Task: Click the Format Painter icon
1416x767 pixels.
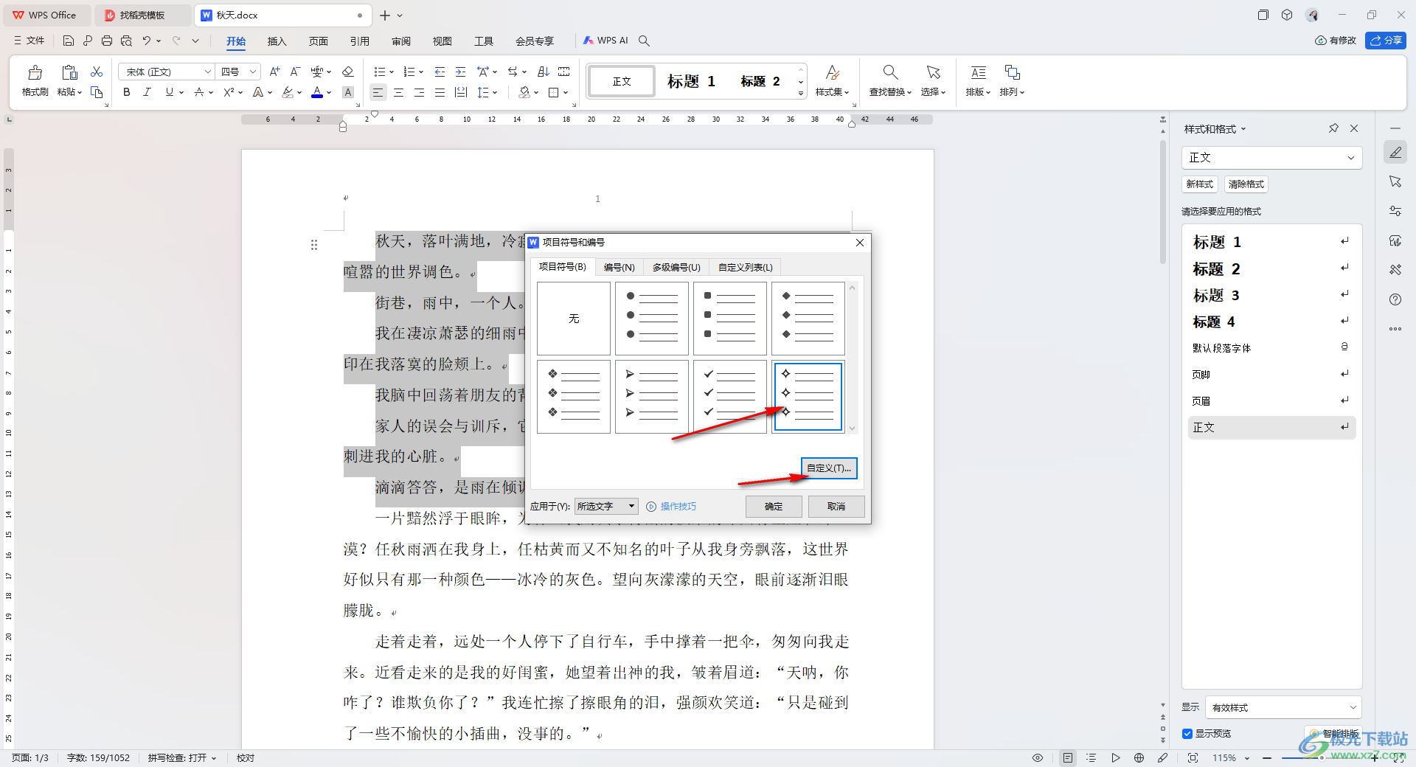Action: (35, 73)
